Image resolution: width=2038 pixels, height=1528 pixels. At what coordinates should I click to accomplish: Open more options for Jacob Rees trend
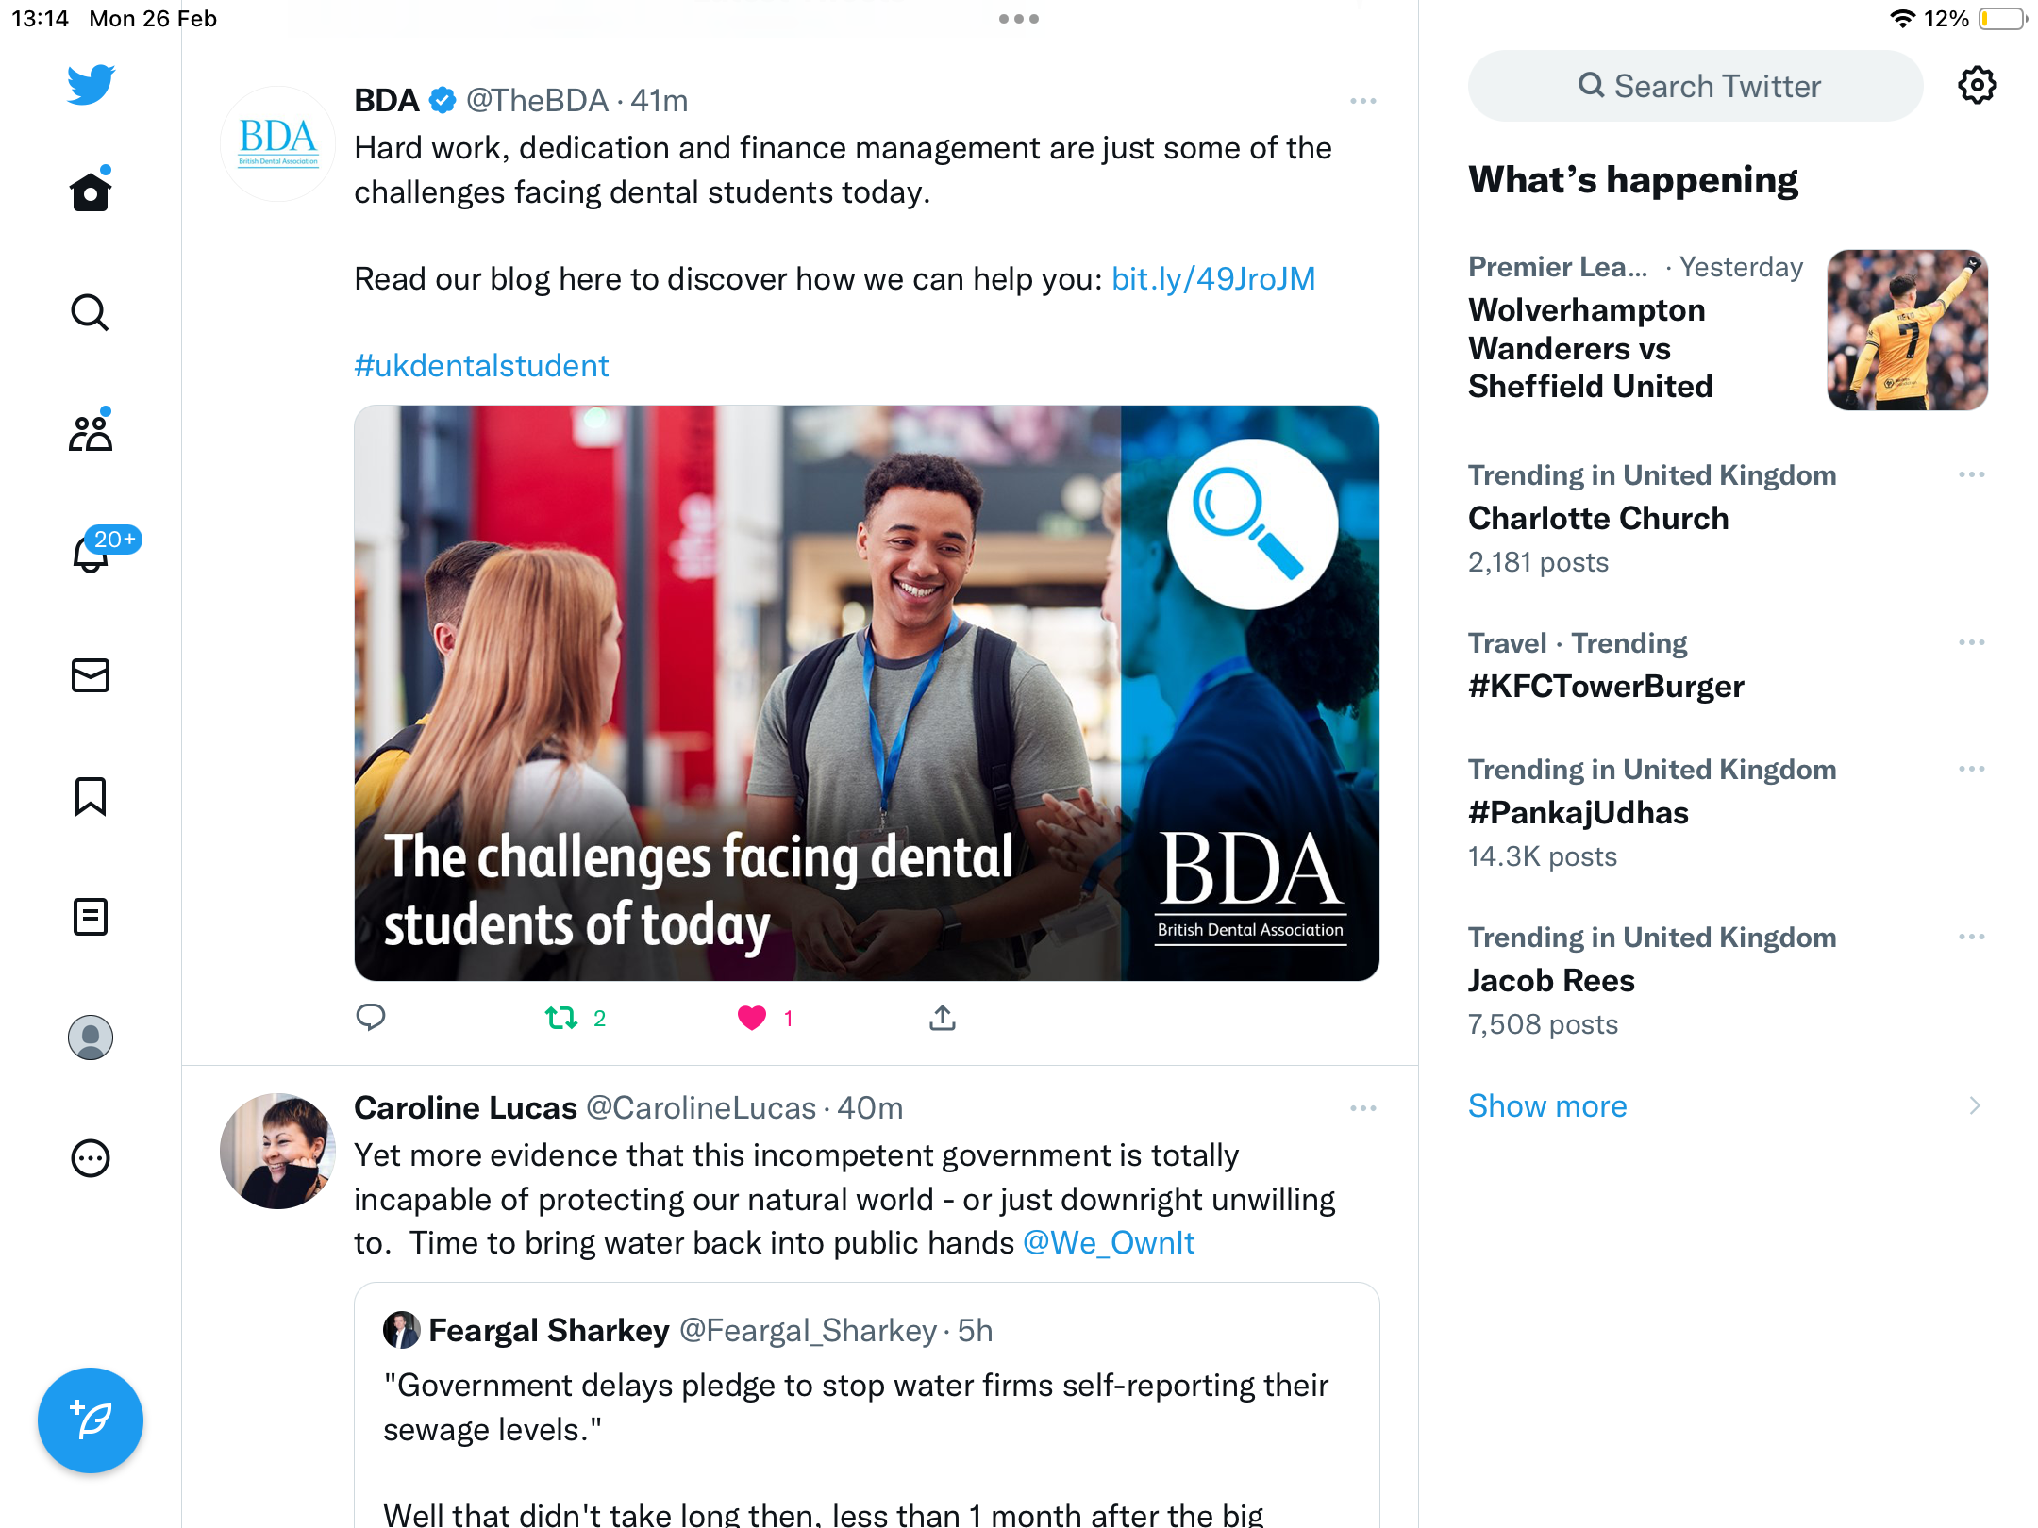pyautogui.click(x=1972, y=937)
